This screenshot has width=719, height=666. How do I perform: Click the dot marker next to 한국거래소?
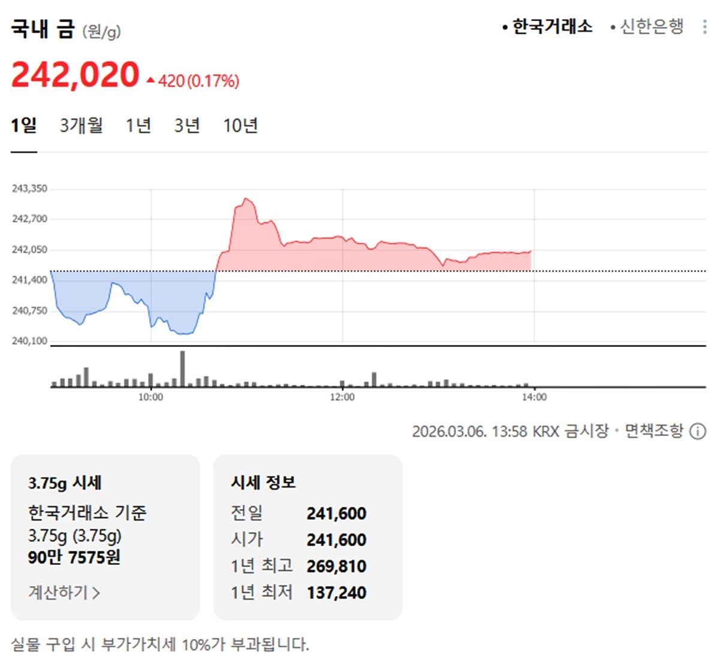pyautogui.click(x=505, y=27)
